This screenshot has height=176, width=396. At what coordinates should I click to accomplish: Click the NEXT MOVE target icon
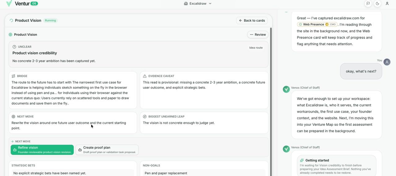13,117
